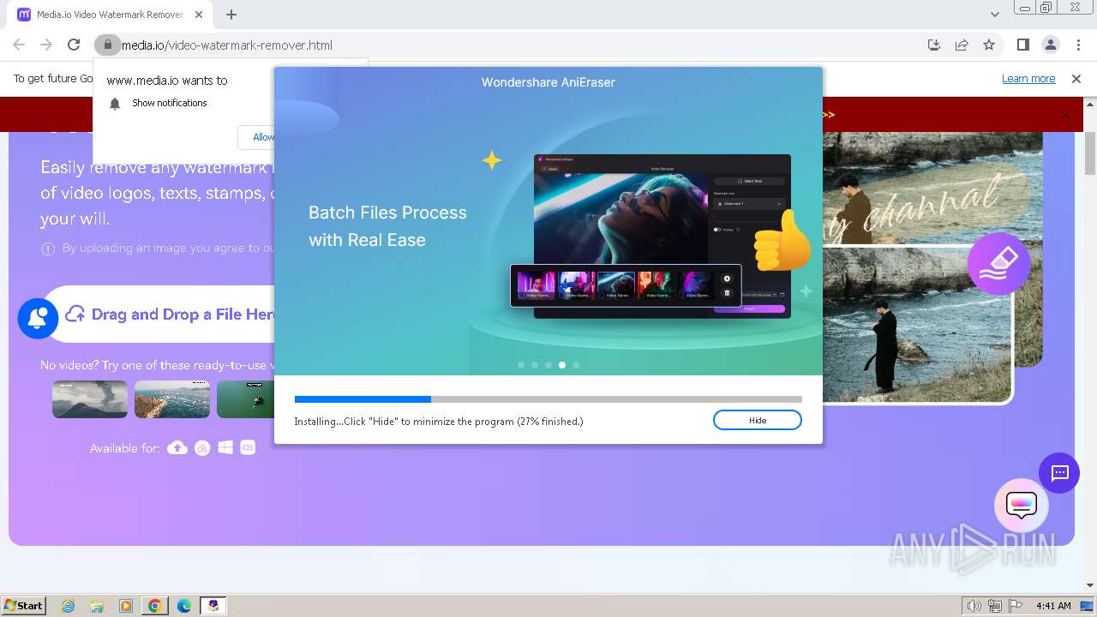This screenshot has width=1097, height=617.
Task: Open Chrome side panel
Action: [x=1022, y=45]
